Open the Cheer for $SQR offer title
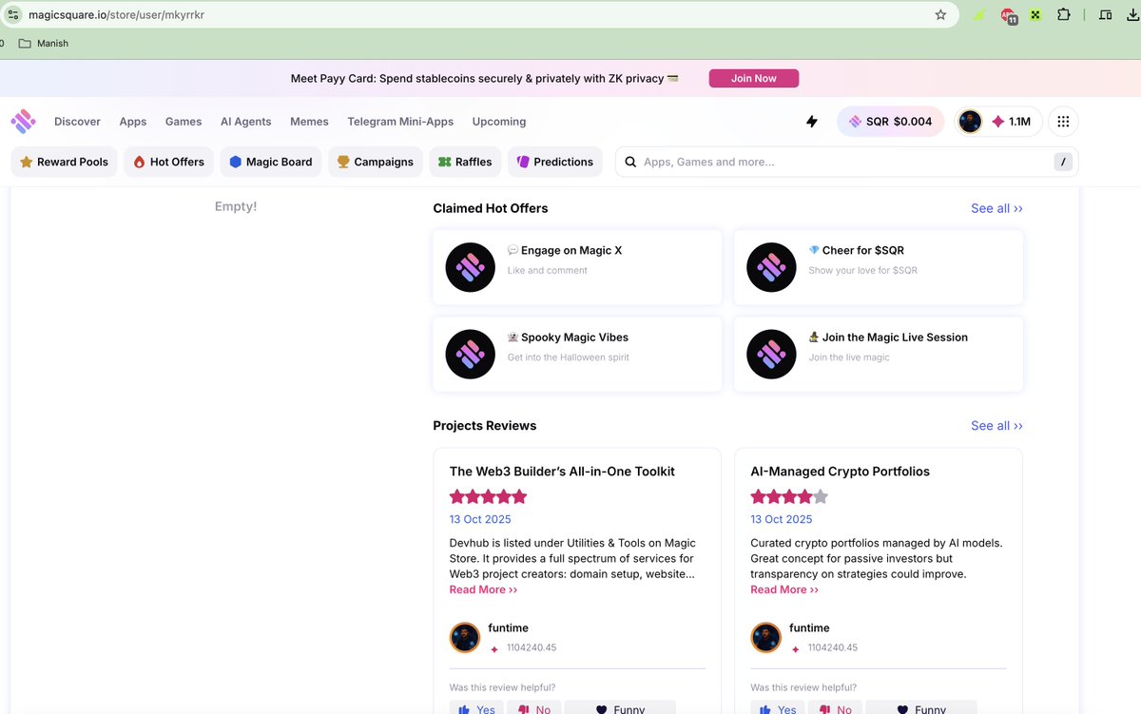Viewport: 1141px width, 714px height. [x=863, y=251]
